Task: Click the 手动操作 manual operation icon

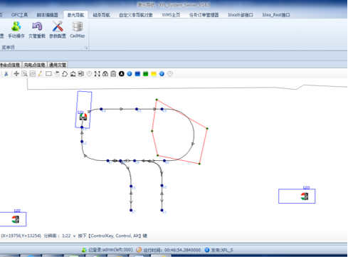Action: click(x=16, y=29)
